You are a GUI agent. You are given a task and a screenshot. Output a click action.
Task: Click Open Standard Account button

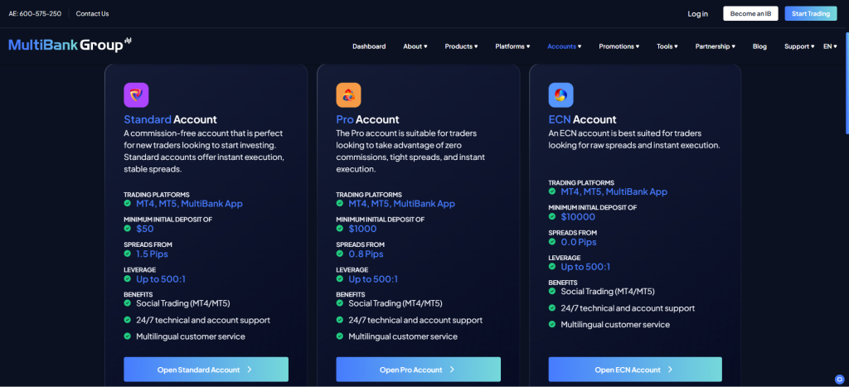206,370
